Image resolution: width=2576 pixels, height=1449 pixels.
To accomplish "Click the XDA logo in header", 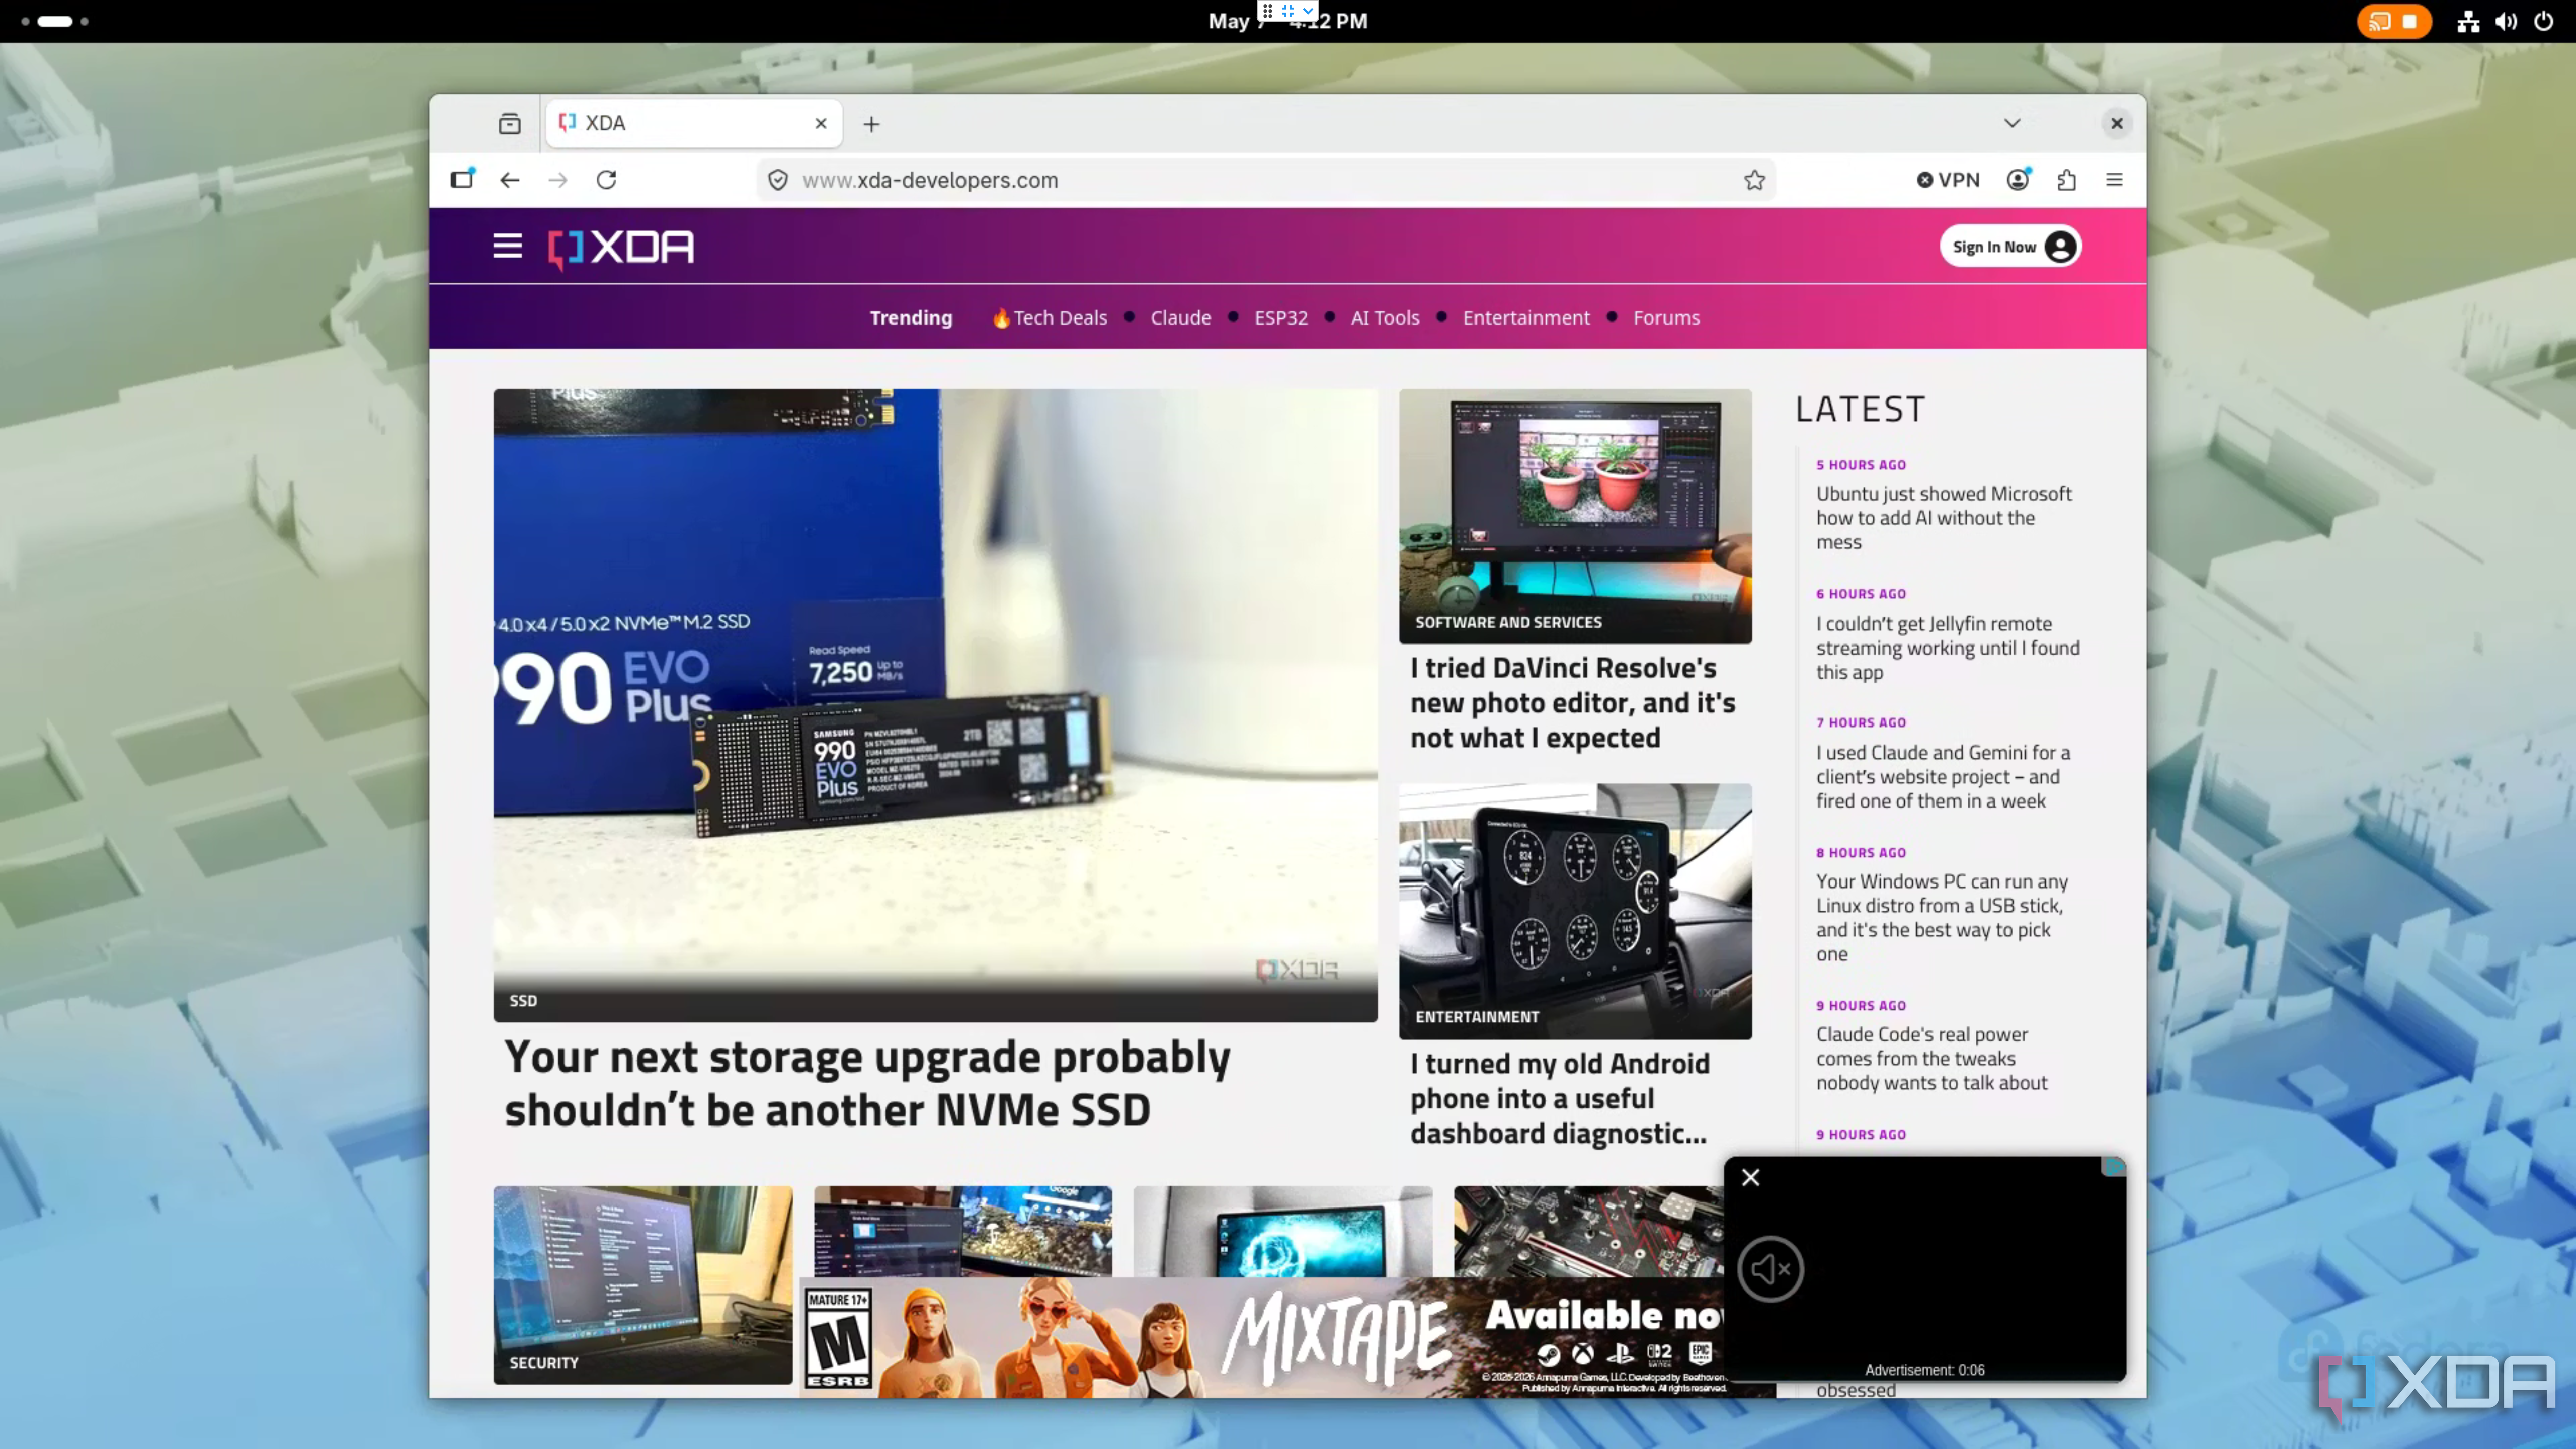I will click(x=621, y=247).
